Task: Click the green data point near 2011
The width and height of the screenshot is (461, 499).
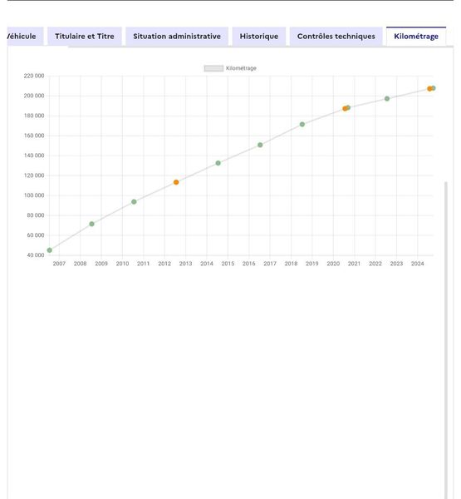Action: pos(134,202)
